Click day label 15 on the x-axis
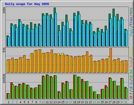 click(x=63, y=102)
